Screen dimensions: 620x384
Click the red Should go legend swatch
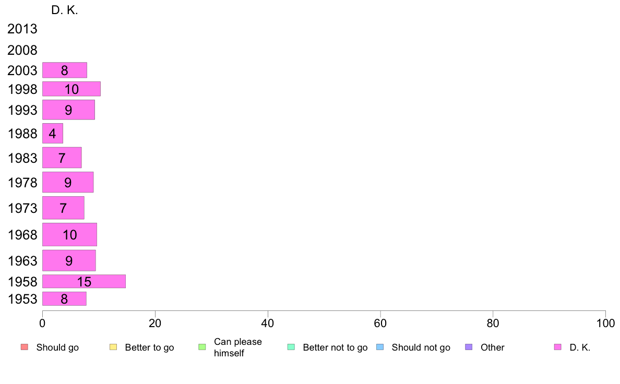[x=25, y=347]
